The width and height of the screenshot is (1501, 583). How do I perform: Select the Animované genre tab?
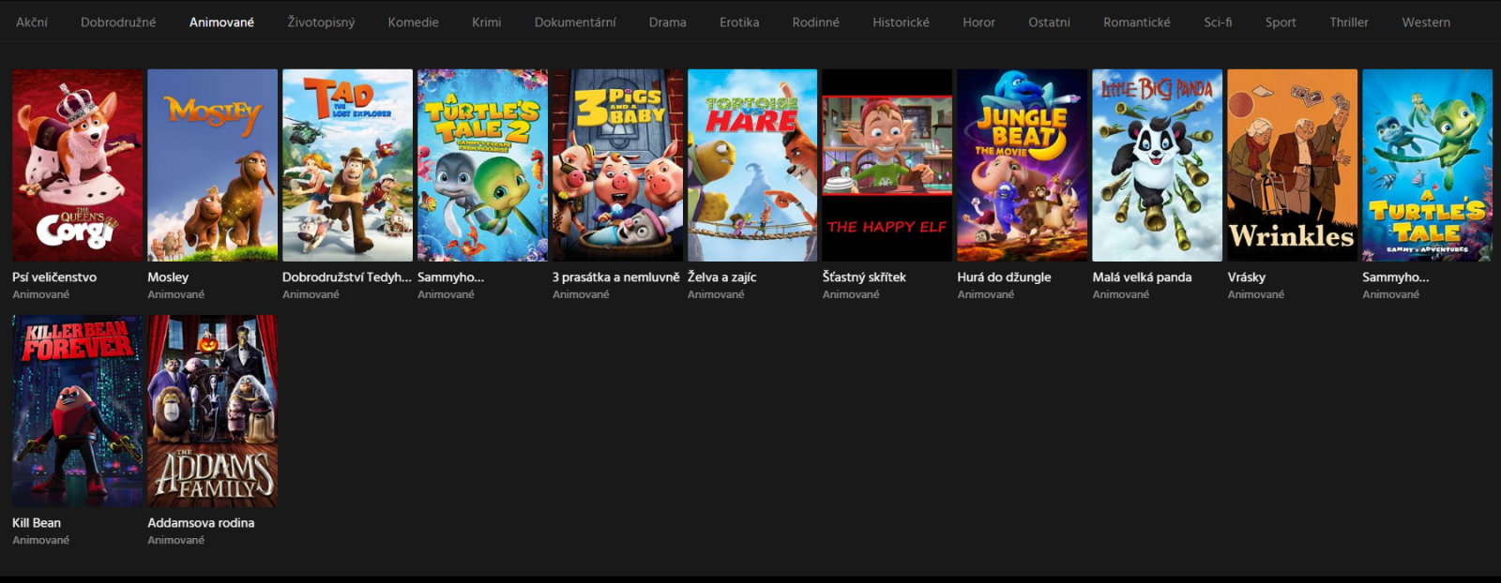tap(221, 22)
